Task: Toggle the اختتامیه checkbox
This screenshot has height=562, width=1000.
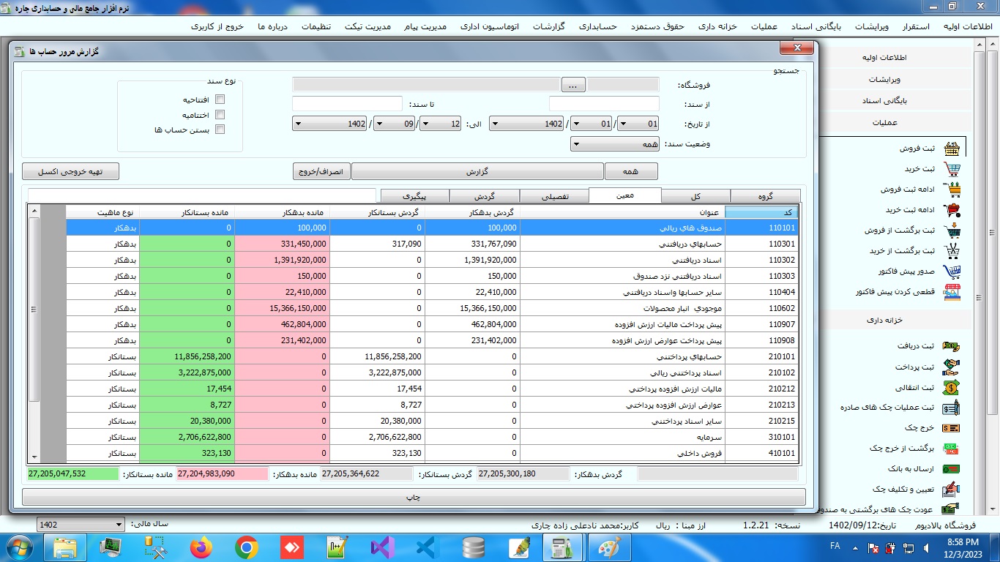Action: [220, 115]
